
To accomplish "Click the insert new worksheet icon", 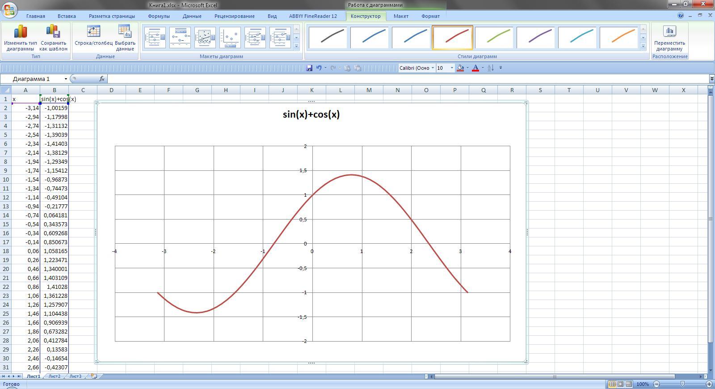I will (93, 376).
